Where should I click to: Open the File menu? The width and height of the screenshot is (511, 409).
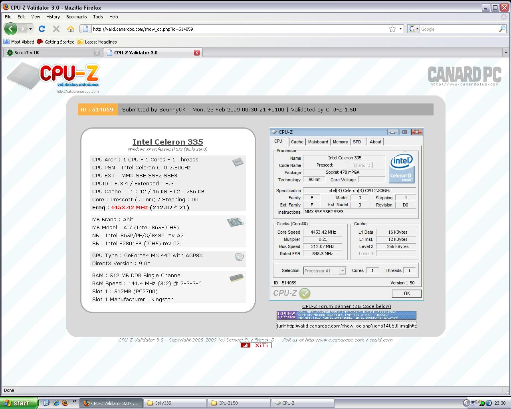coord(8,17)
